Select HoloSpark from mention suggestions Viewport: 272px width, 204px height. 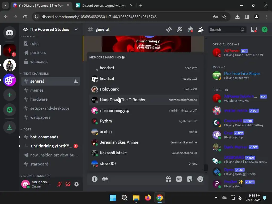[x=144, y=89]
